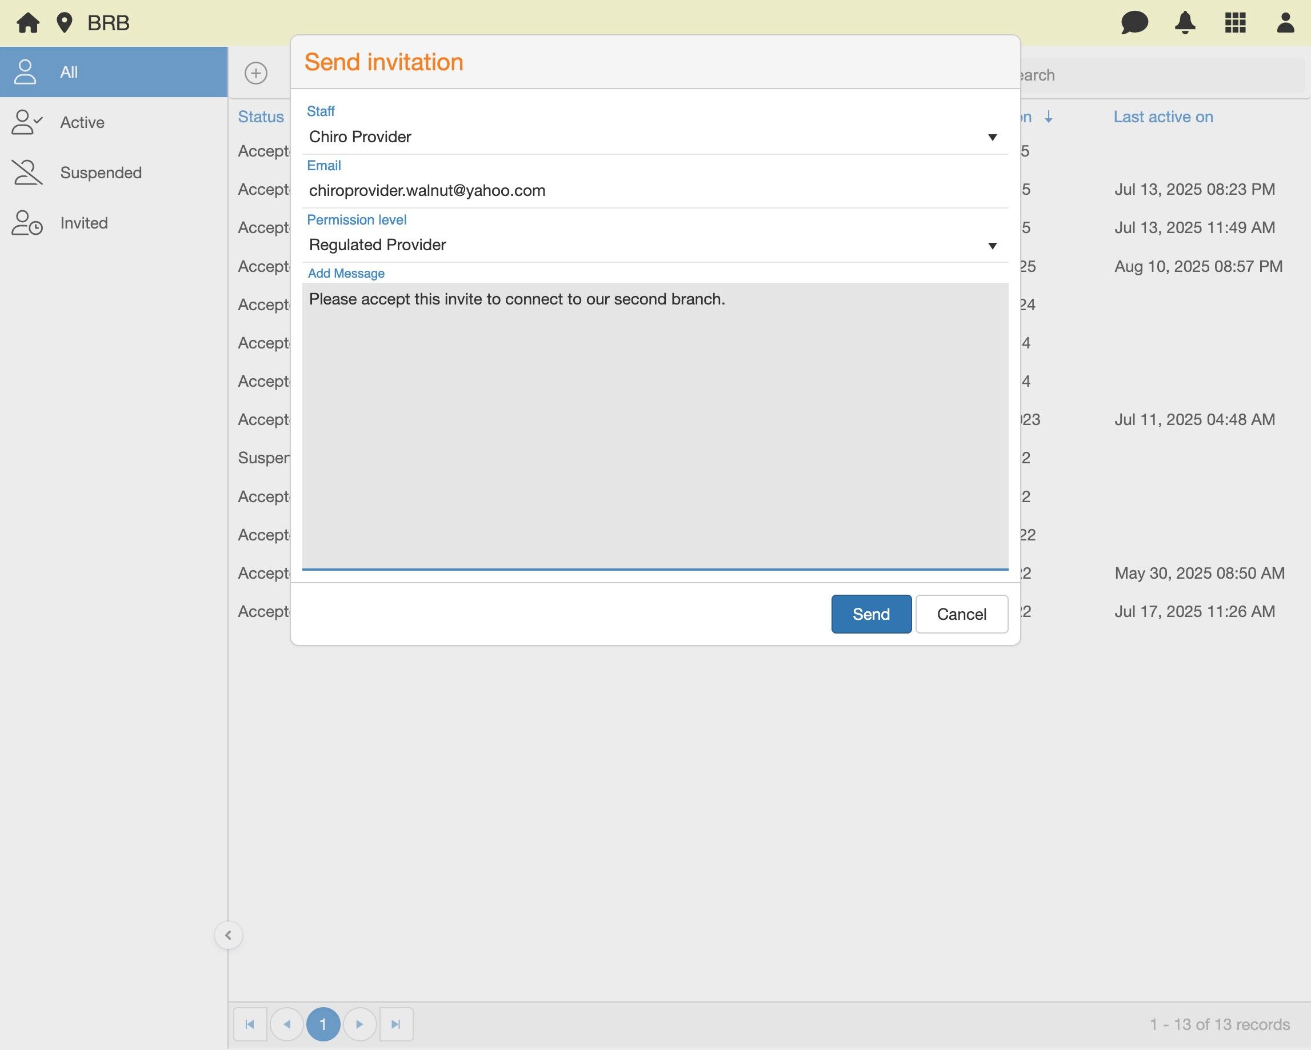Send the invitation
The height and width of the screenshot is (1050, 1311).
[x=871, y=614]
